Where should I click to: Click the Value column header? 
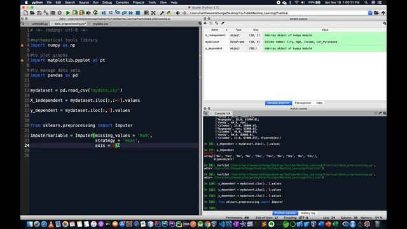325,30
